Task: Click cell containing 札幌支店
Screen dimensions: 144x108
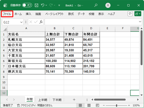Action: click(x=26, y=40)
